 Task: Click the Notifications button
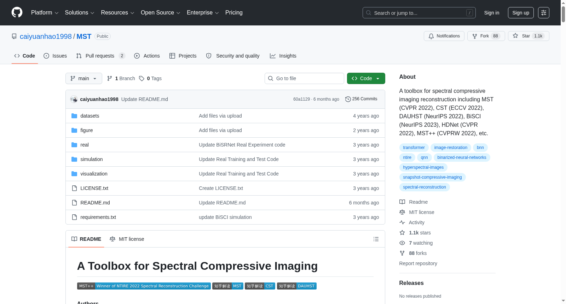tap(444, 36)
